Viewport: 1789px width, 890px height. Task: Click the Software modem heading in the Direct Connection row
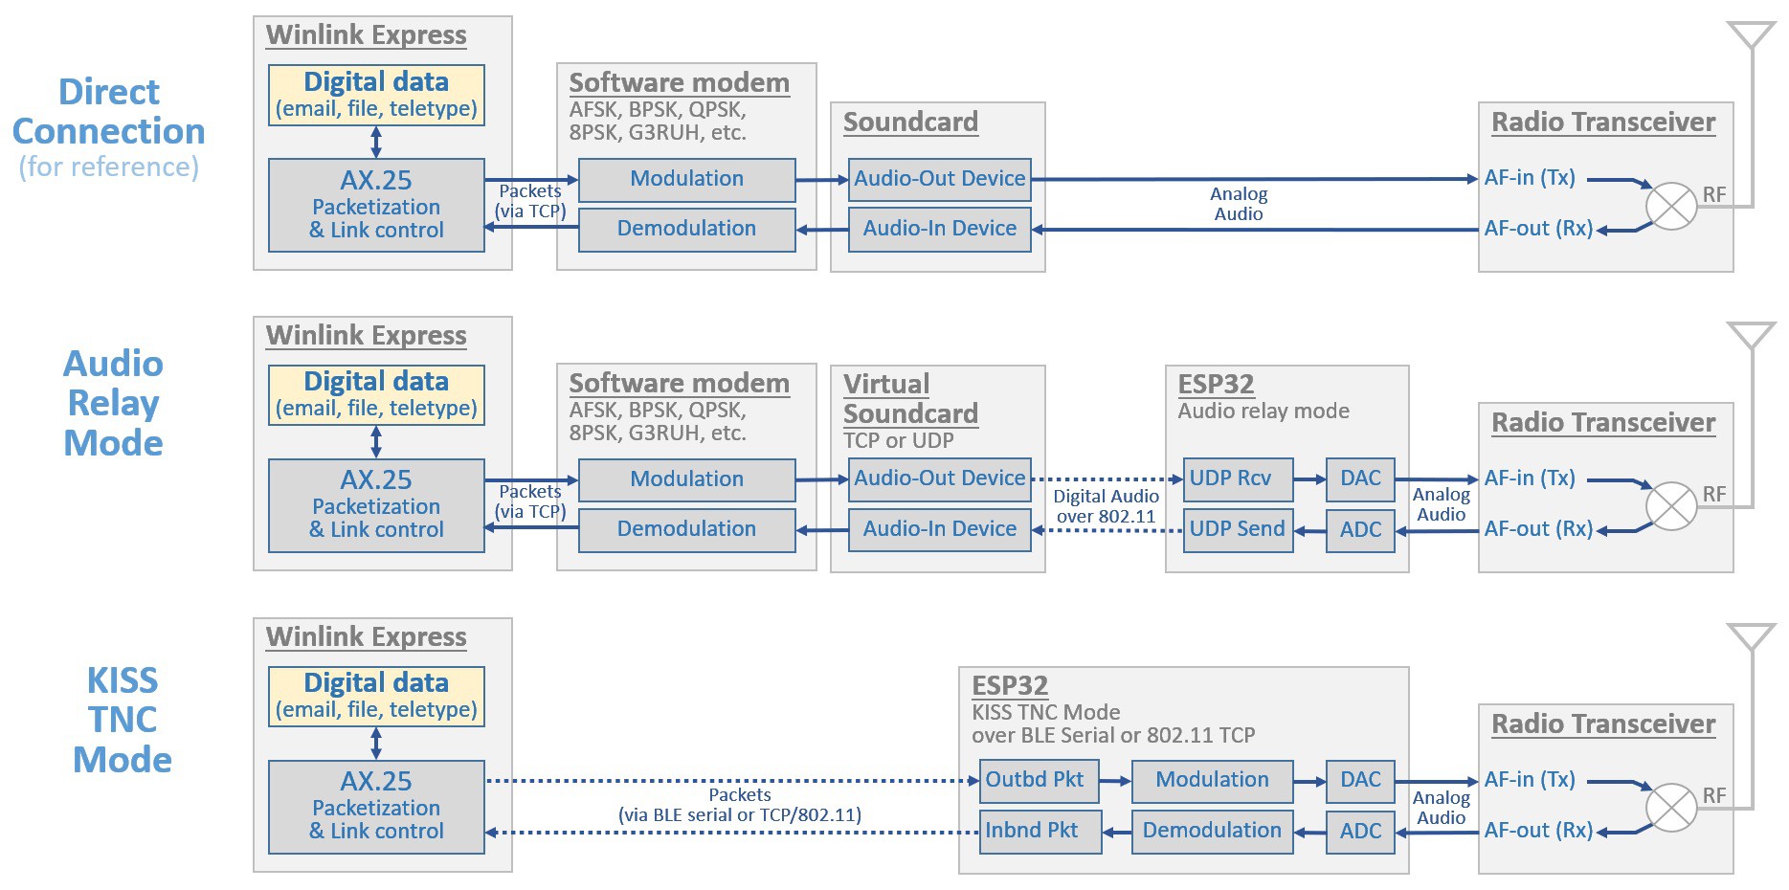pos(680,83)
